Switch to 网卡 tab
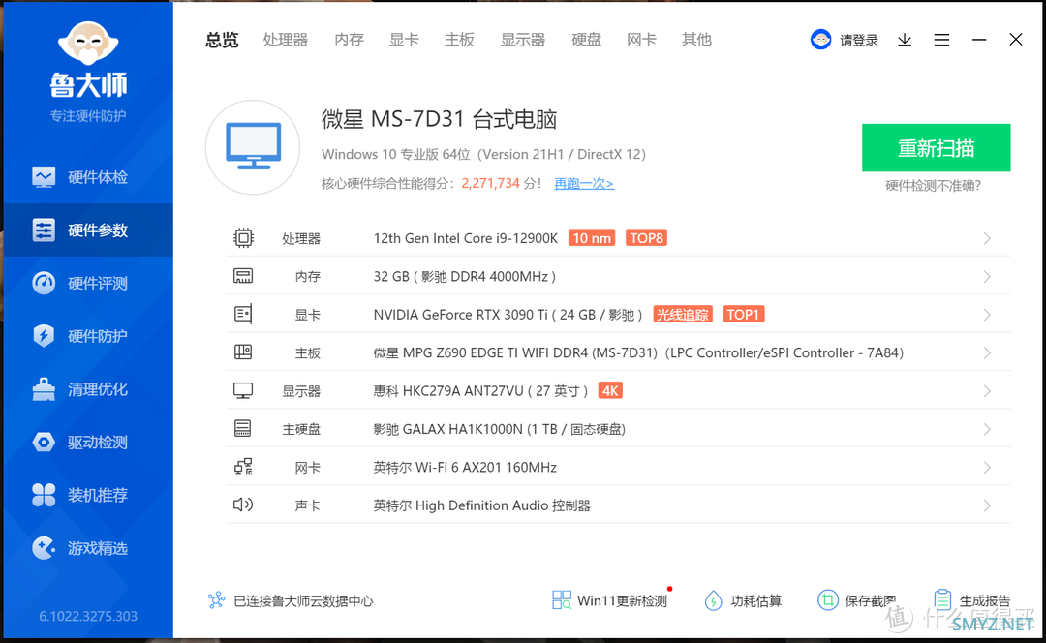 coord(641,40)
